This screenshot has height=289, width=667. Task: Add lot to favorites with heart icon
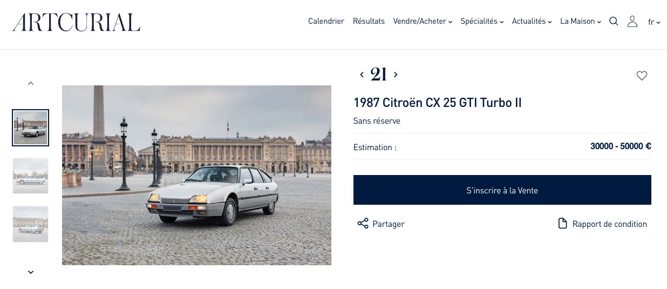pyautogui.click(x=642, y=76)
